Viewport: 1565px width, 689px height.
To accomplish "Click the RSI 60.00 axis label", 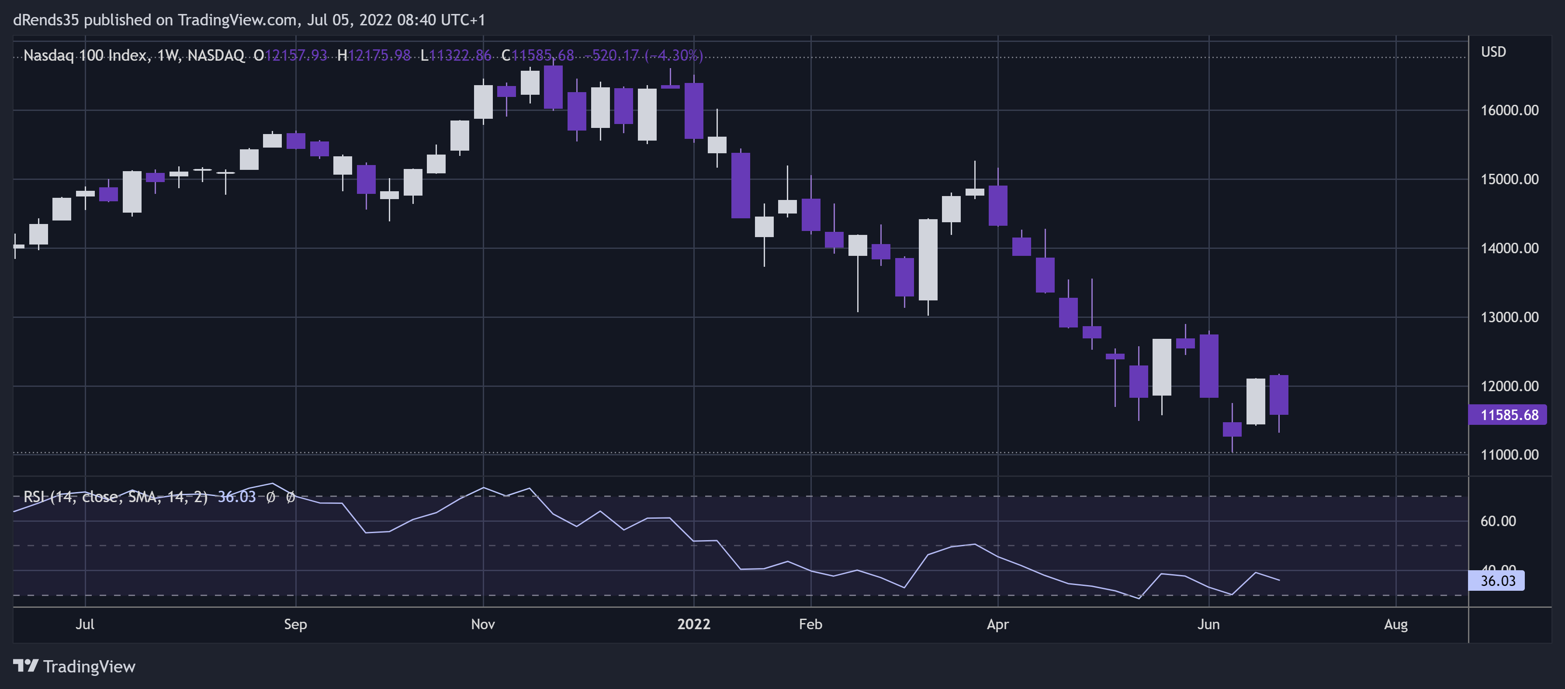I will (1498, 521).
